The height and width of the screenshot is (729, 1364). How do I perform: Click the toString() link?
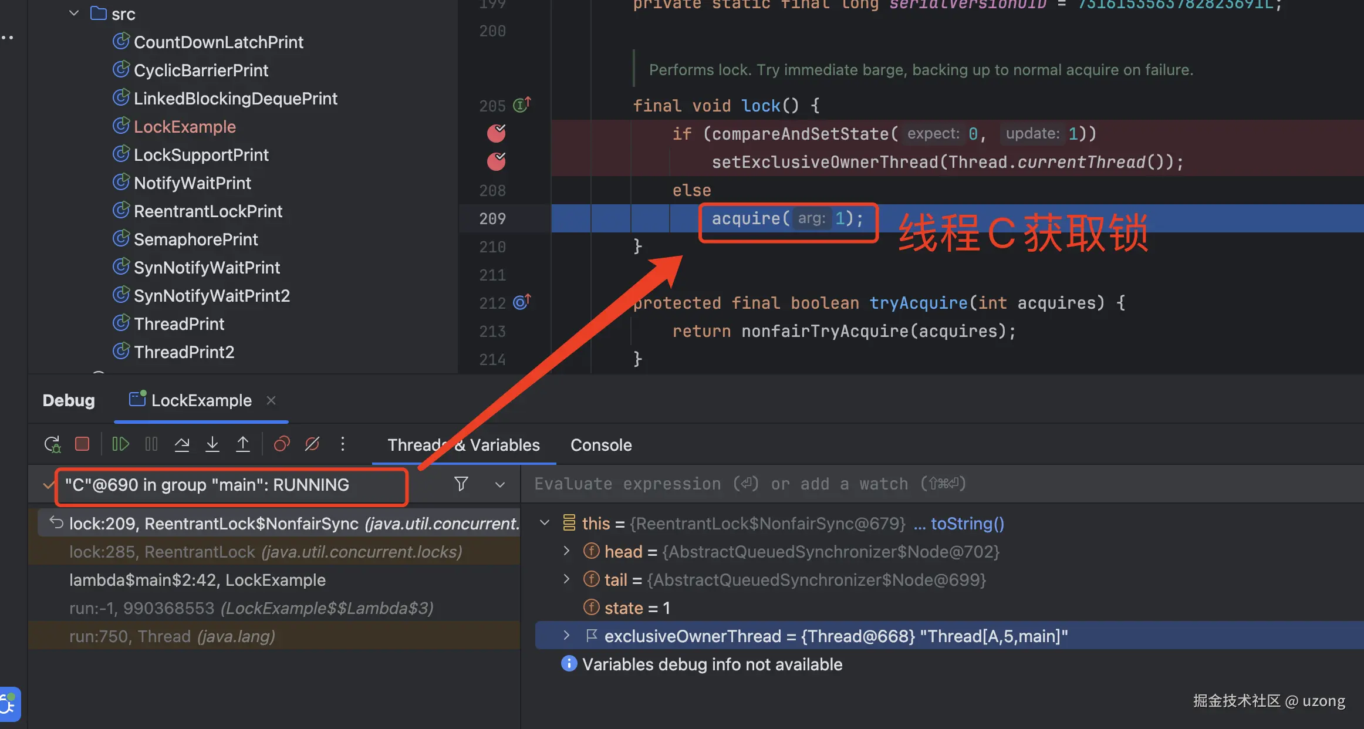coord(967,523)
